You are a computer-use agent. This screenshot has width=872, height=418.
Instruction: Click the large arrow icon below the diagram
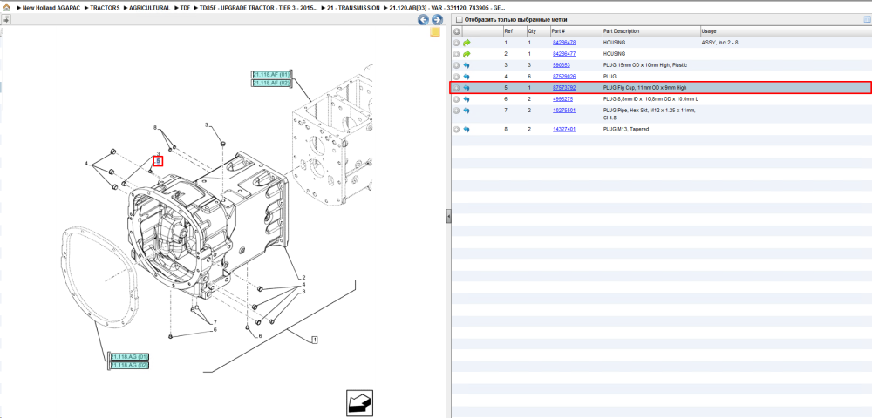pyautogui.click(x=359, y=403)
